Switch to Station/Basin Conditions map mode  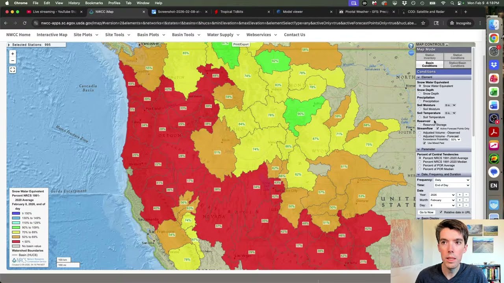(x=457, y=64)
